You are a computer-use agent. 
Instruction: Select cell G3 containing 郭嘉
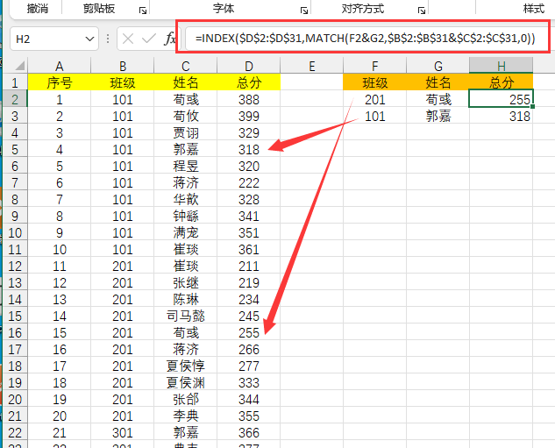[438, 116]
